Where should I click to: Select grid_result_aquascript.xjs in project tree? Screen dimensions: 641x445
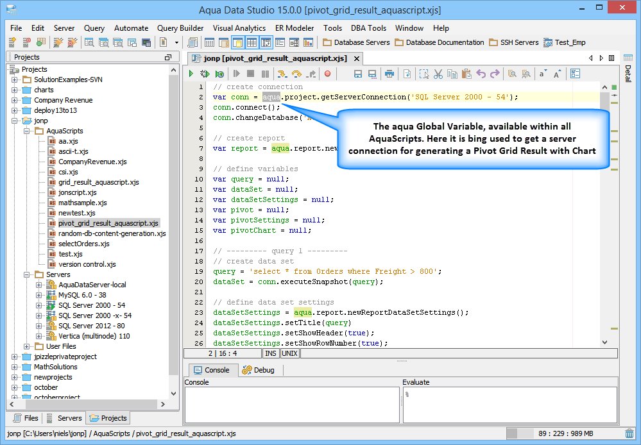98,182
